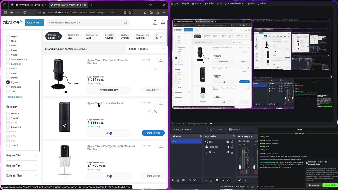The height and width of the screenshot is (190, 338).
Task: Apply the Bağlantı Tipi USB filter chip
Action: [73, 36]
